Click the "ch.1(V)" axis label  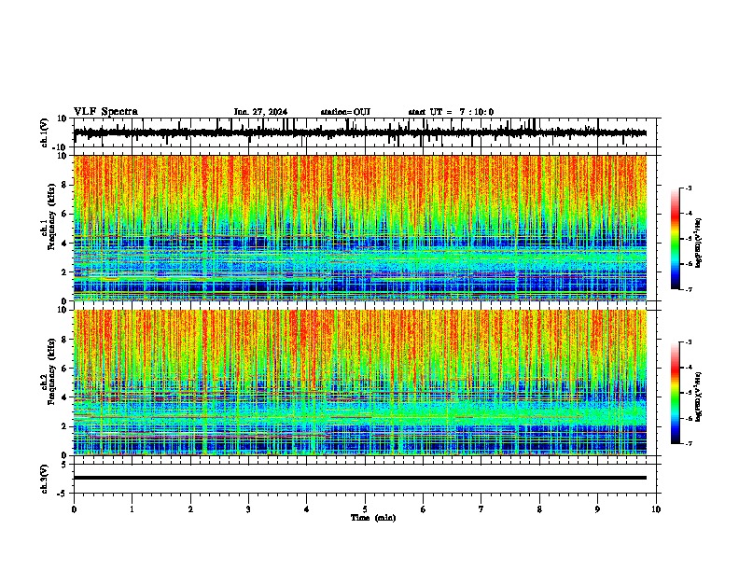[x=45, y=132]
